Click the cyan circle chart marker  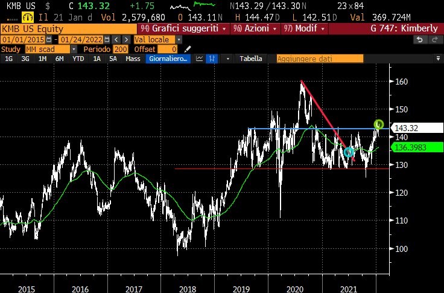(x=349, y=152)
